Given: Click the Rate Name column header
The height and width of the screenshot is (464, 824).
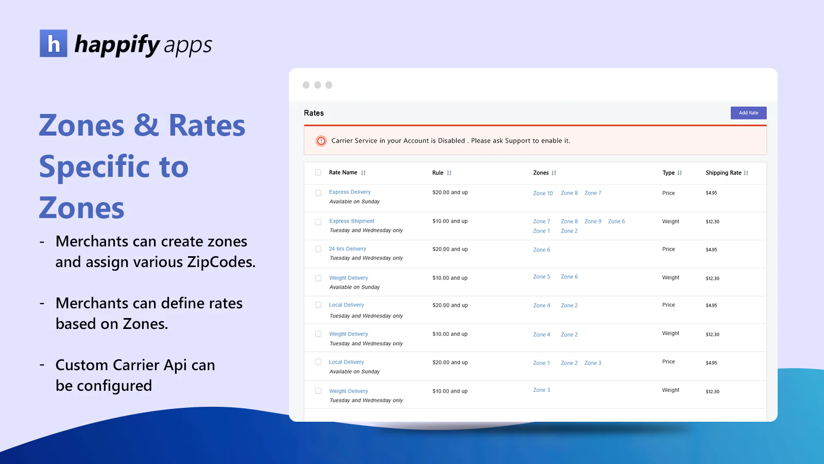Looking at the screenshot, I should tap(343, 173).
